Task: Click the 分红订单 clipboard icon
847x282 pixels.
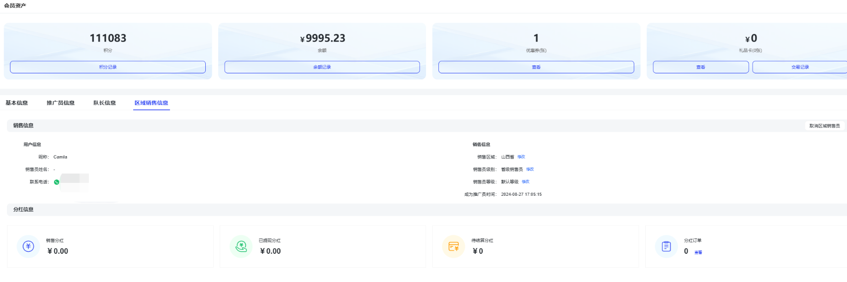Action: [666, 246]
